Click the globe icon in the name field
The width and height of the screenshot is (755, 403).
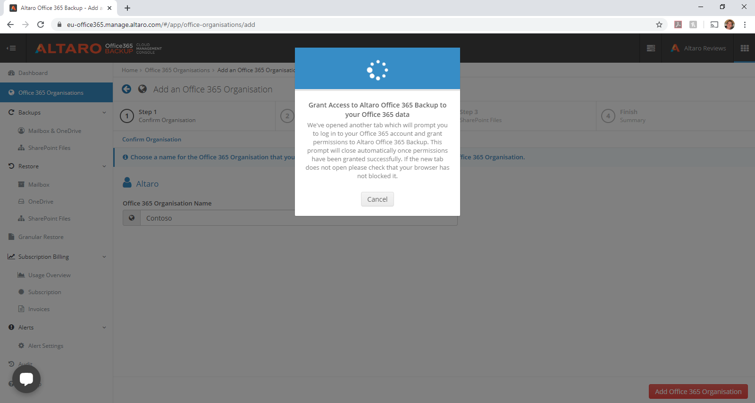pyautogui.click(x=132, y=218)
